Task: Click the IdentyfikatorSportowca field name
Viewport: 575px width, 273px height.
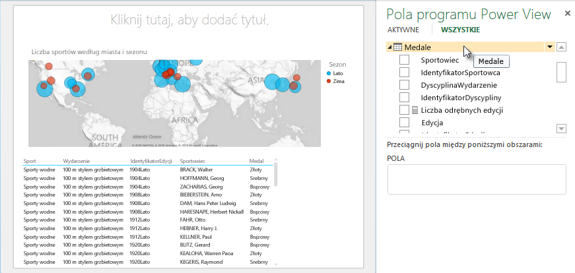Action: [461, 73]
